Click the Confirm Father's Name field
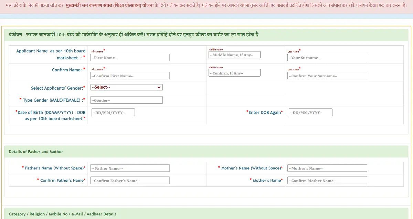The width and height of the screenshot is (413, 219). point(130,181)
